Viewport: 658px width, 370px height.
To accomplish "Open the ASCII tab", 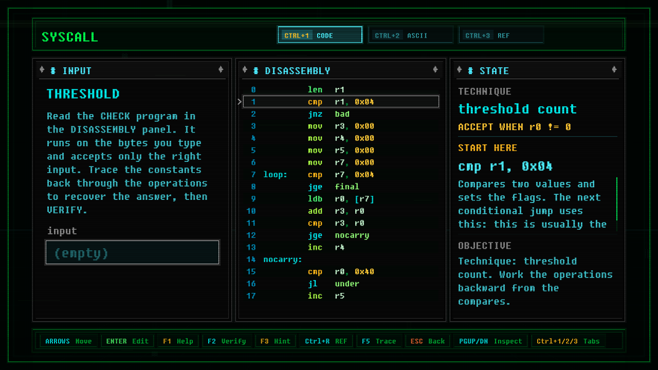I will (411, 35).
